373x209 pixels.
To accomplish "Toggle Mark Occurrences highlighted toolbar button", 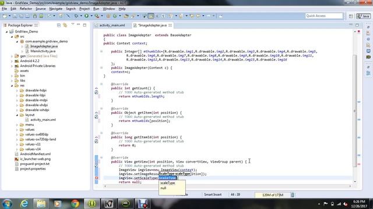I will pyautogui.click(x=151, y=16).
